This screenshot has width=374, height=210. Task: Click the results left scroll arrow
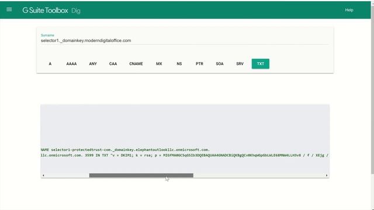click(43, 176)
